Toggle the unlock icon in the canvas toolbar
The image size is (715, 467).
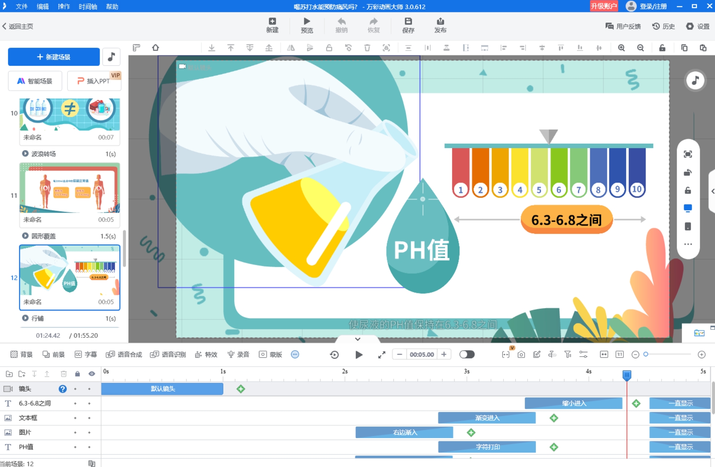(662, 48)
